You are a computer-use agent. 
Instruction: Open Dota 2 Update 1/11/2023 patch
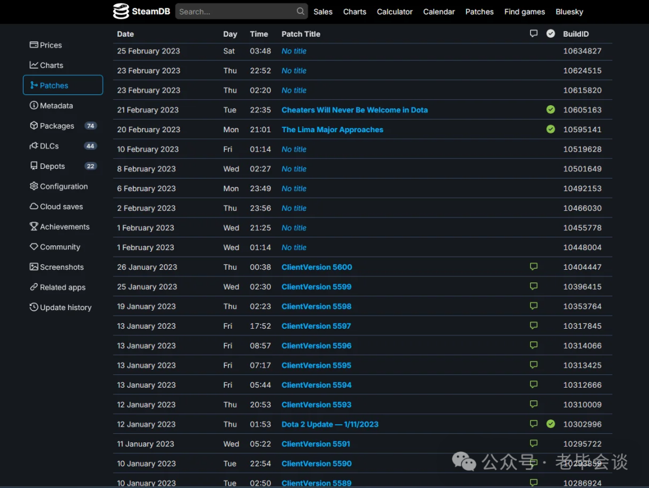click(x=330, y=424)
